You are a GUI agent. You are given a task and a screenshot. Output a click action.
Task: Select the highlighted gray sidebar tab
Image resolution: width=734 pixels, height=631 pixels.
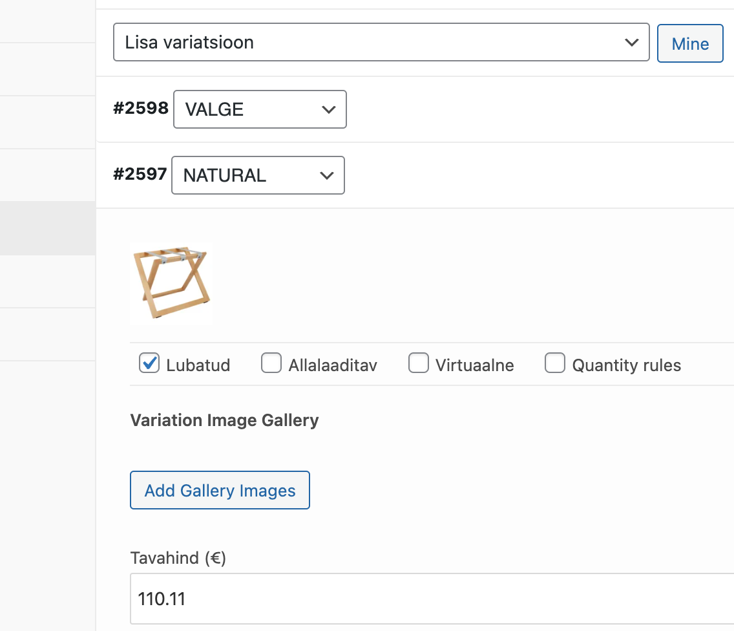tap(48, 228)
